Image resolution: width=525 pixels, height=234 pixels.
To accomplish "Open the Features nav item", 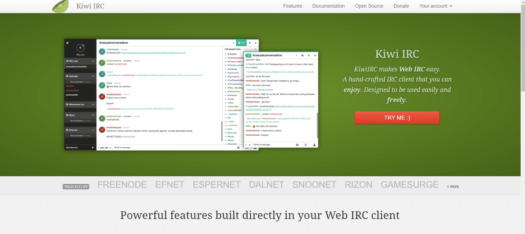I will [292, 6].
